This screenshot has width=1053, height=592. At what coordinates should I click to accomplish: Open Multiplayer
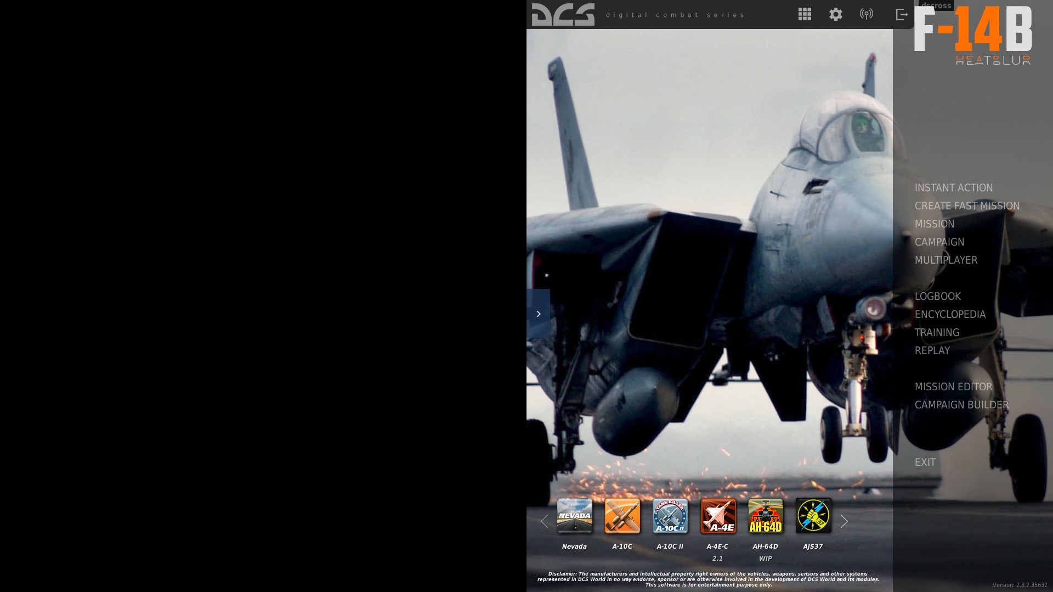pyautogui.click(x=946, y=260)
